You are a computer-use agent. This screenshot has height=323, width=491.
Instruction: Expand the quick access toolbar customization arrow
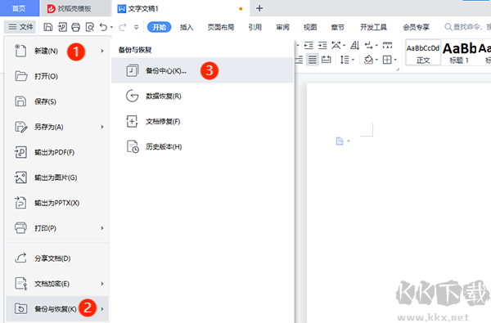coord(136,28)
